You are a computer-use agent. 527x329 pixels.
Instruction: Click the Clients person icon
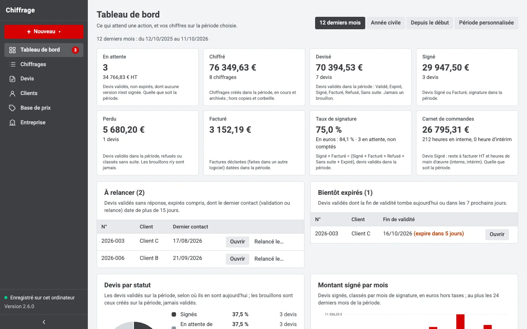pyautogui.click(x=12, y=94)
